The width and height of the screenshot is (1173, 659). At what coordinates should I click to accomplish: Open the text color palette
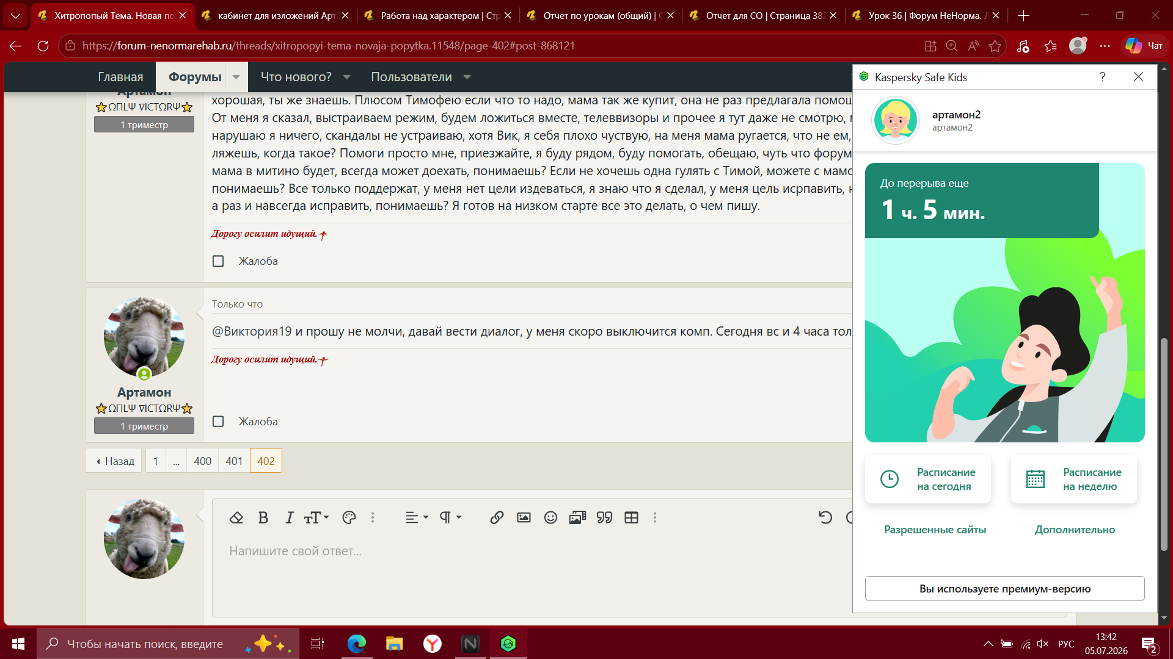[349, 517]
